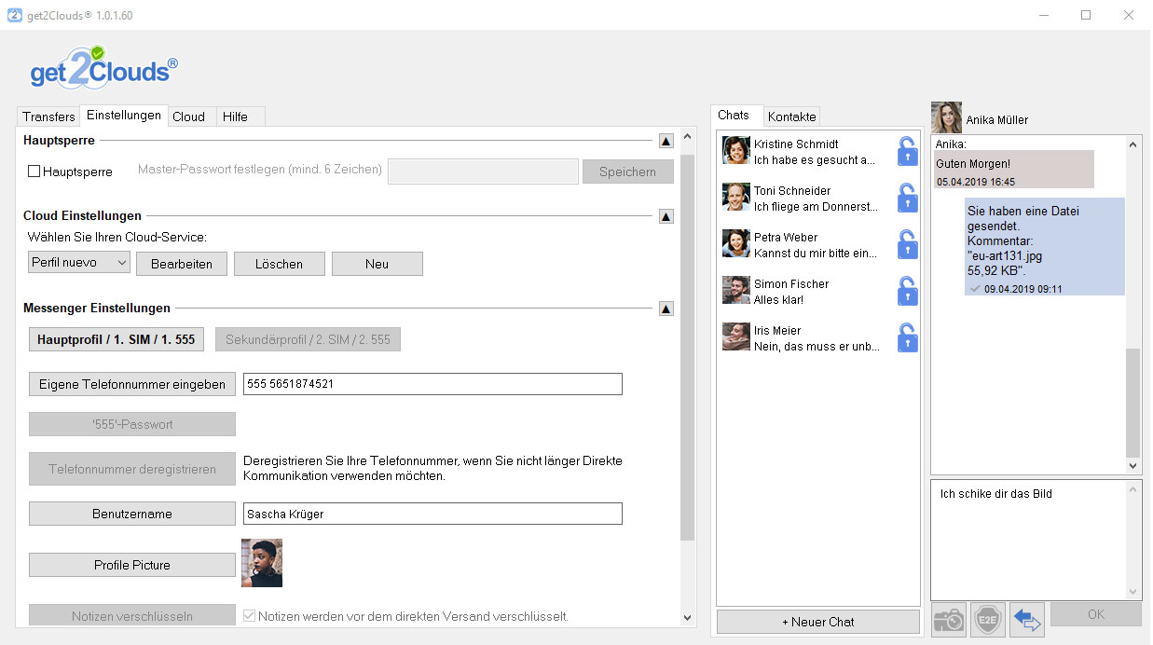This screenshot has height=645, width=1153.
Task: Click message box 'Ich schike dir das Bild'
Action: (1028, 540)
